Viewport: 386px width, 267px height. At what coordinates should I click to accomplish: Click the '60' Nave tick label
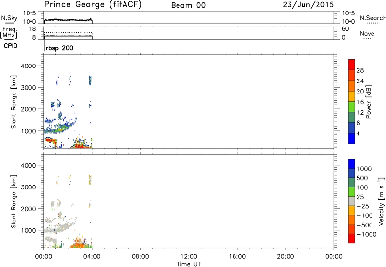click(x=345, y=29)
